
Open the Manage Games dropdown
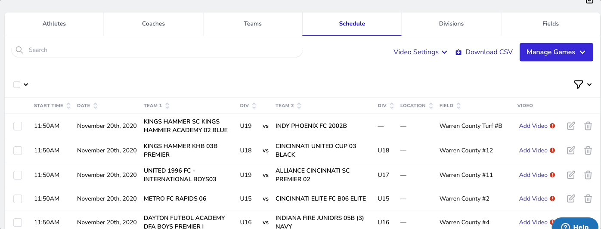pos(556,52)
